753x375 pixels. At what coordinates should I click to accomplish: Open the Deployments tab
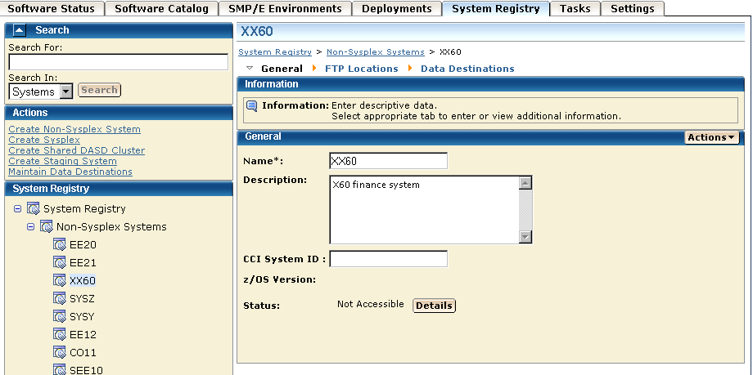pyautogui.click(x=396, y=9)
